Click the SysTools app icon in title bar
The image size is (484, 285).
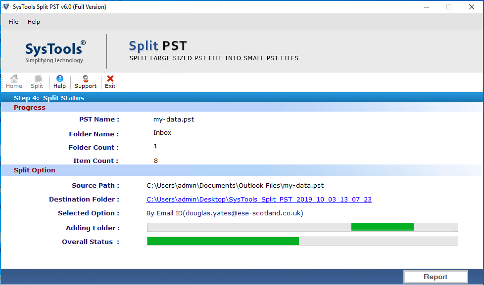(x=6, y=6)
